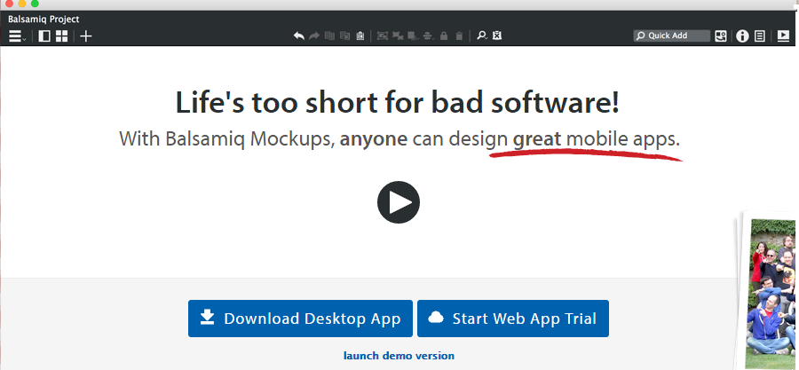
Task: Play the intro video
Action: [x=399, y=202]
